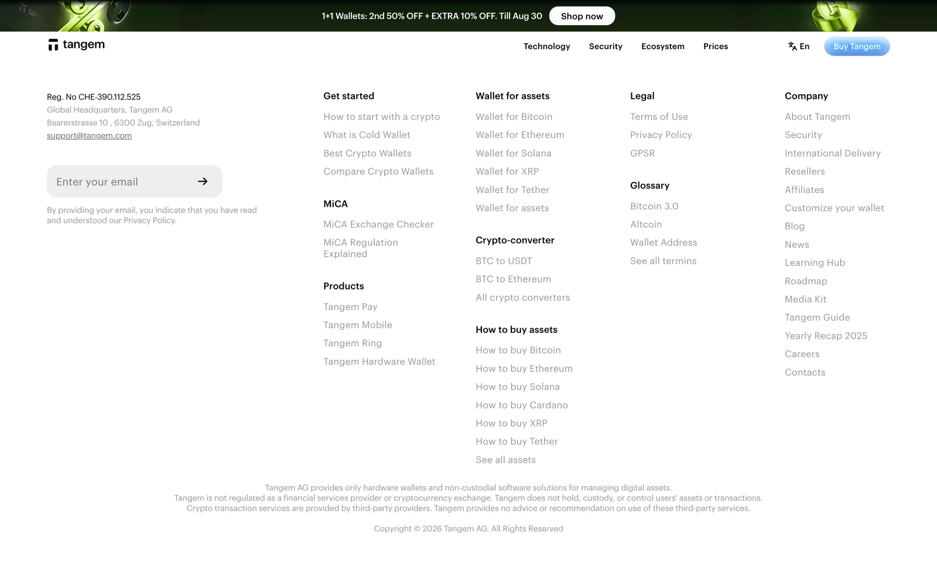The height and width of the screenshot is (585, 937).
Task: Go to Contacts page
Action: pyautogui.click(x=805, y=372)
